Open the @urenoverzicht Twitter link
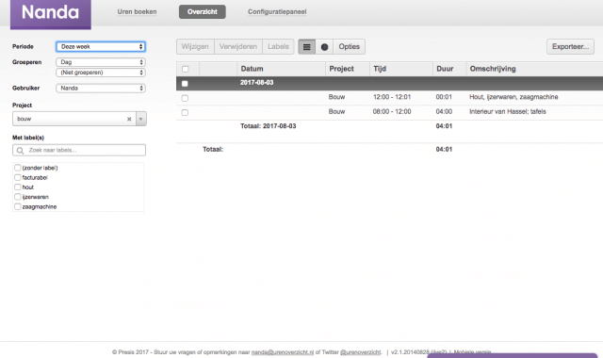Viewport: 603px width, 358px height. 360,352
